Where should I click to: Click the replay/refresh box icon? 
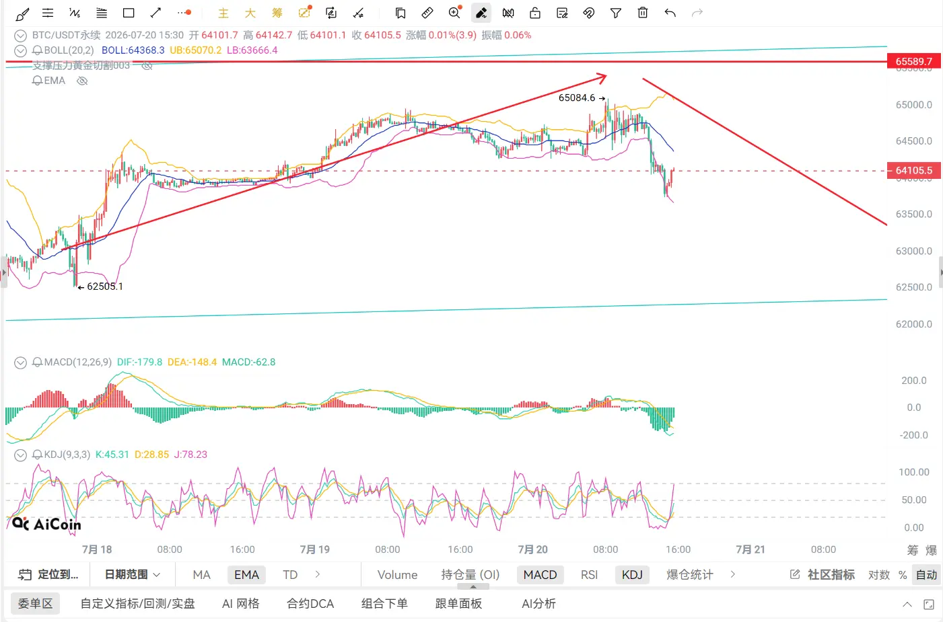point(331,13)
